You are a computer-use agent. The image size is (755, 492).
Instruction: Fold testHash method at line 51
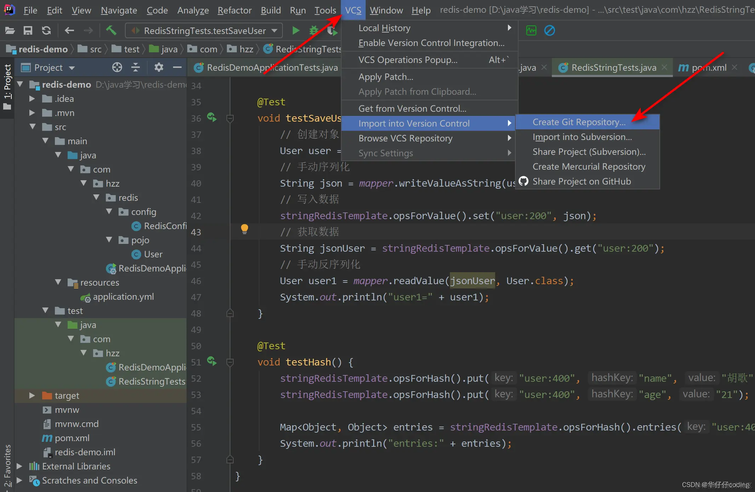(230, 362)
